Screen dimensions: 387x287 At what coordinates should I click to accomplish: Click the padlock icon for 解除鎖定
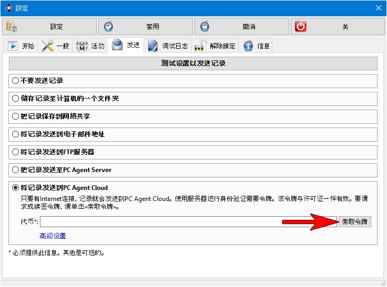(200, 46)
